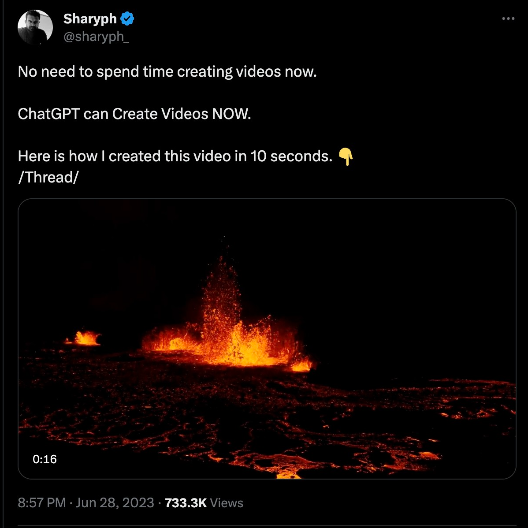Open Sharyph's profile via display name
Screen dimensions: 528x528
pos(89,19)
